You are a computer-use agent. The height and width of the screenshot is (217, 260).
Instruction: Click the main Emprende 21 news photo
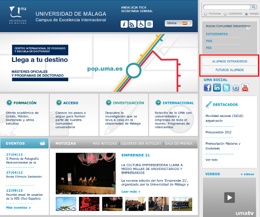coord(85,174)
